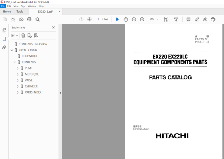Open bookmarks options menu dropdown
The height and width of the screenshot is (159, 224).
click(15, 36)
